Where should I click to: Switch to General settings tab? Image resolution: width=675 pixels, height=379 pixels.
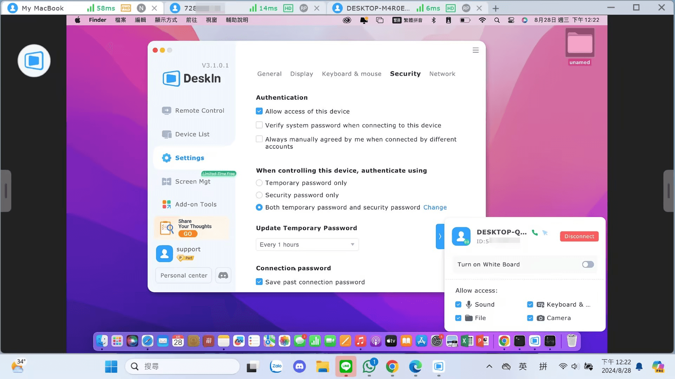[269, 74]
